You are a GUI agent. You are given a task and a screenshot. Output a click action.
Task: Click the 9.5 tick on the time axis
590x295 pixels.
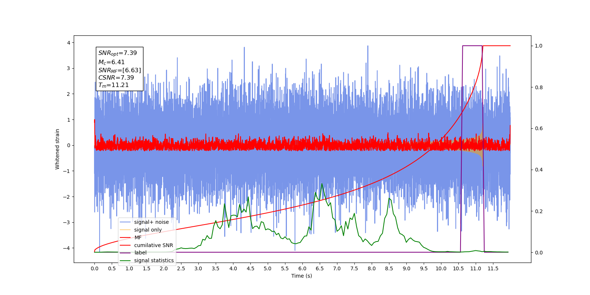pyautogui.click(x=424, y=268)
